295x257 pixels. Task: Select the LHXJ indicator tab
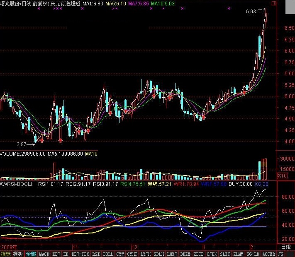(x=172, y=254)
